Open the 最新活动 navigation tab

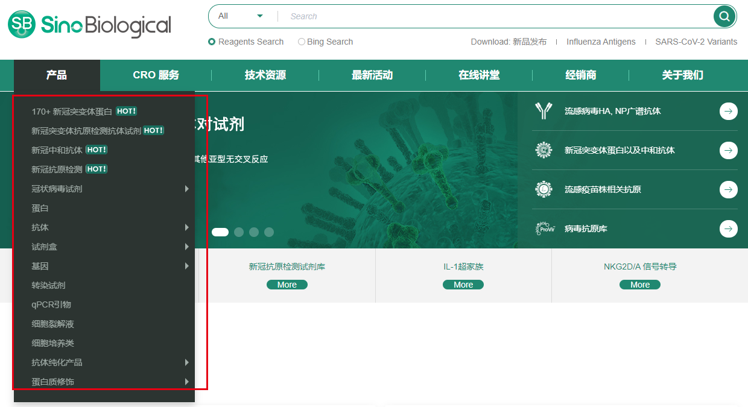coord(372,75)
